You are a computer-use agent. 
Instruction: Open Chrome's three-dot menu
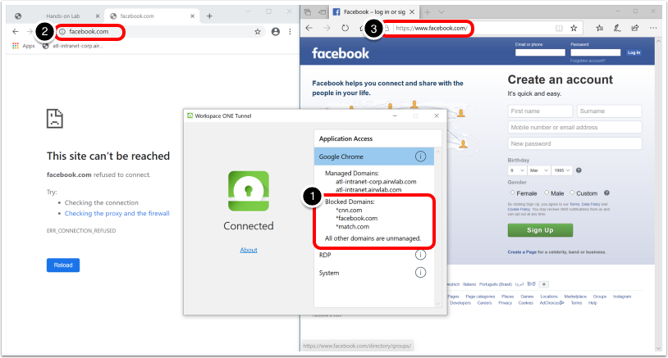[291, 32]
